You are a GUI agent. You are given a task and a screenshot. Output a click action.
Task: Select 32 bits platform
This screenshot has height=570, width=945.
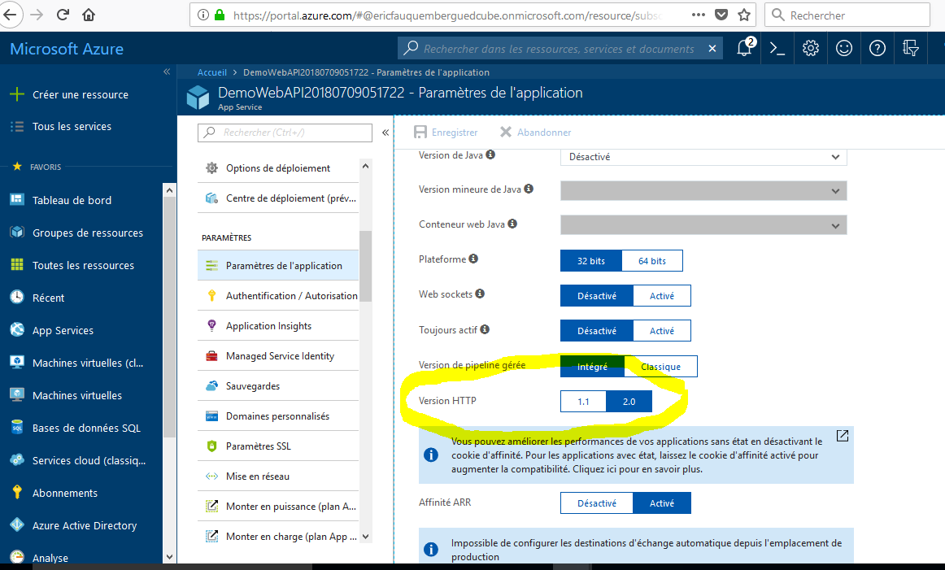click(x=590, y=261)
